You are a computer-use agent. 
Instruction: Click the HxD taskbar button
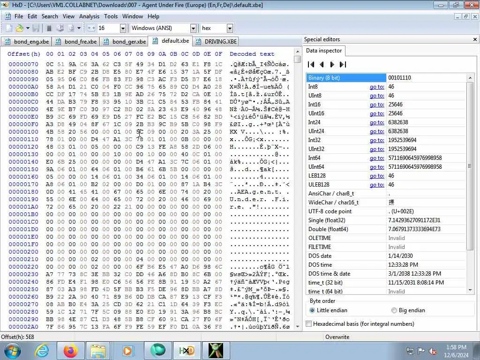(187, 351)
